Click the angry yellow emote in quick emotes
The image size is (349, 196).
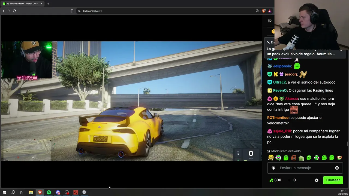(271, 158)
